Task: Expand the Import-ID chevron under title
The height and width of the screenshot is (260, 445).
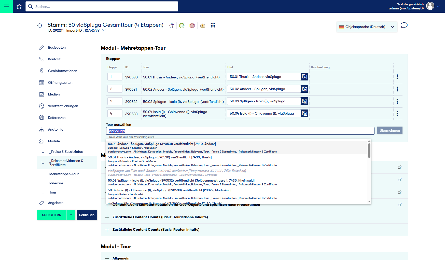Action: tap(104, 30)
